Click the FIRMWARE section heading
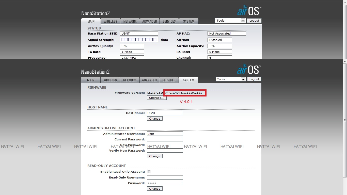The height and width of the screenshot is (195, 347). [97, 88]
